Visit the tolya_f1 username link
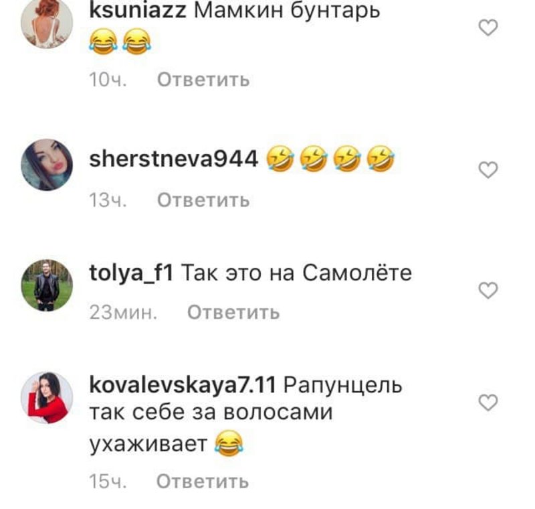 [x=131, y=273]
